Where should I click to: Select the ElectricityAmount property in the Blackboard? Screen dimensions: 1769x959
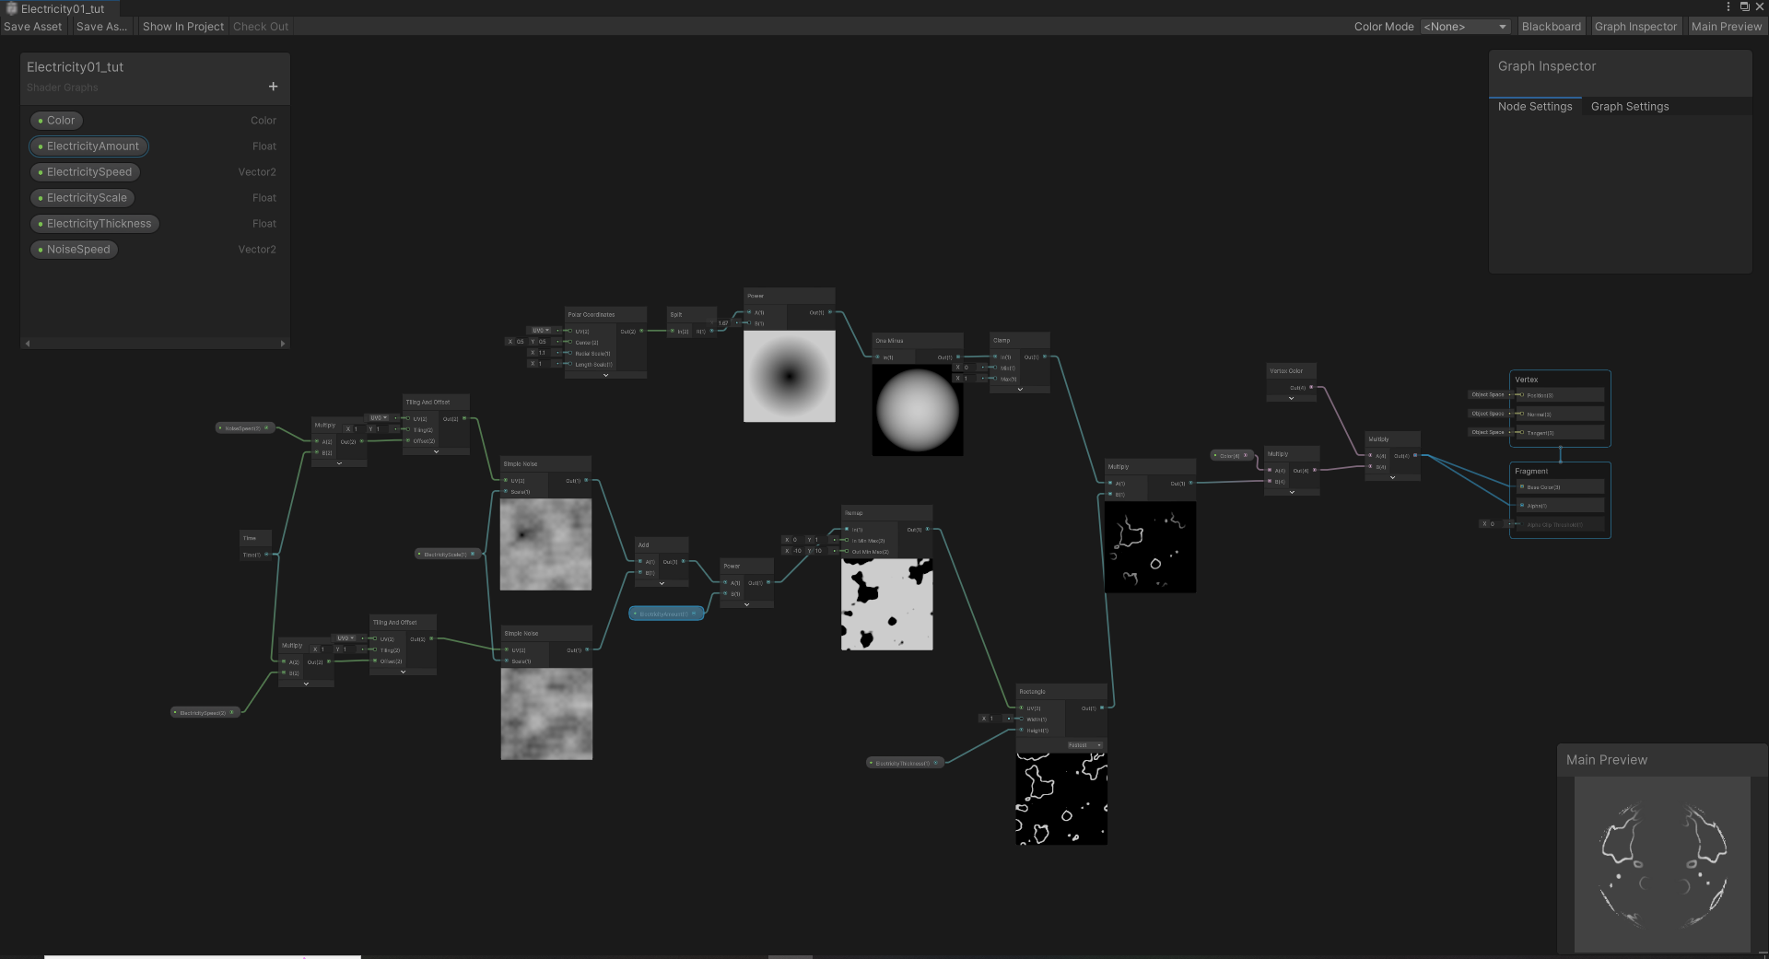tap(88, 146)
